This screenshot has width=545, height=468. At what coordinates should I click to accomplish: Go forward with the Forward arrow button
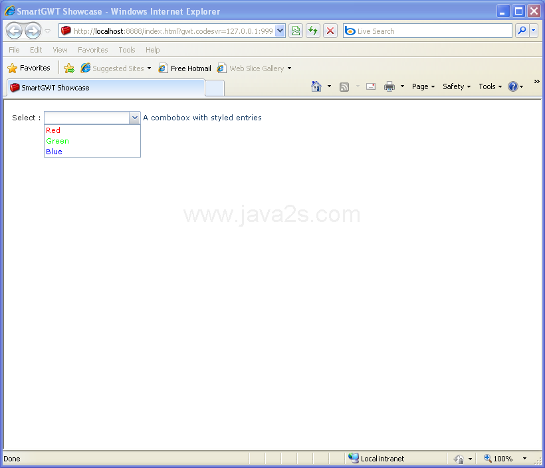[33, 31]
